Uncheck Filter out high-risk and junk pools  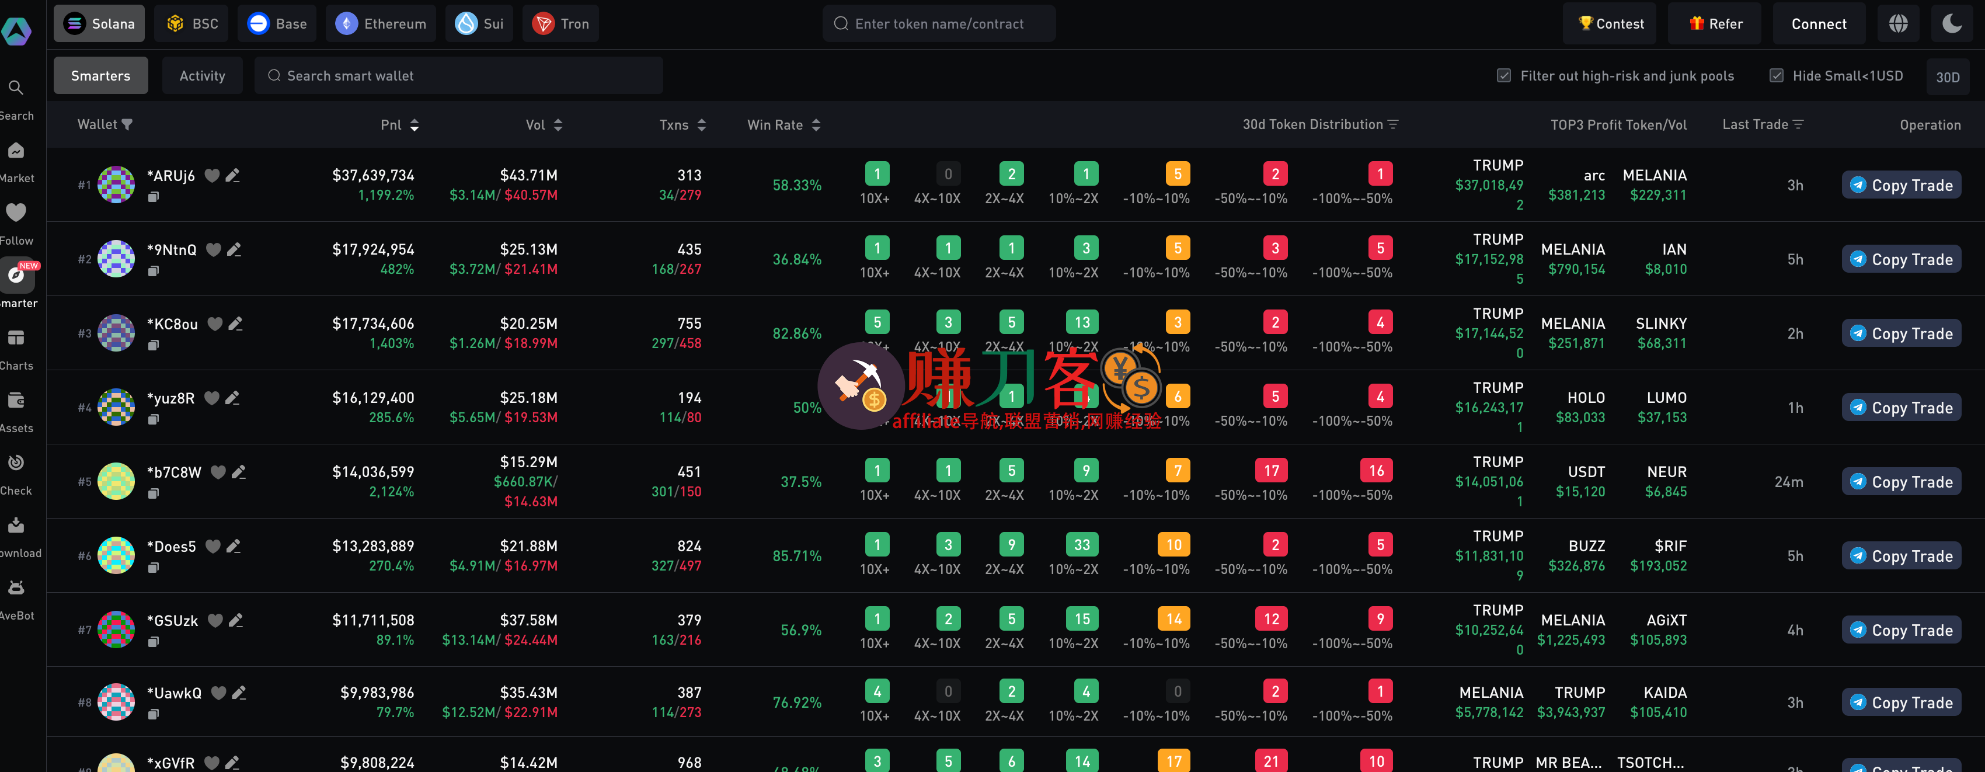1503,75
